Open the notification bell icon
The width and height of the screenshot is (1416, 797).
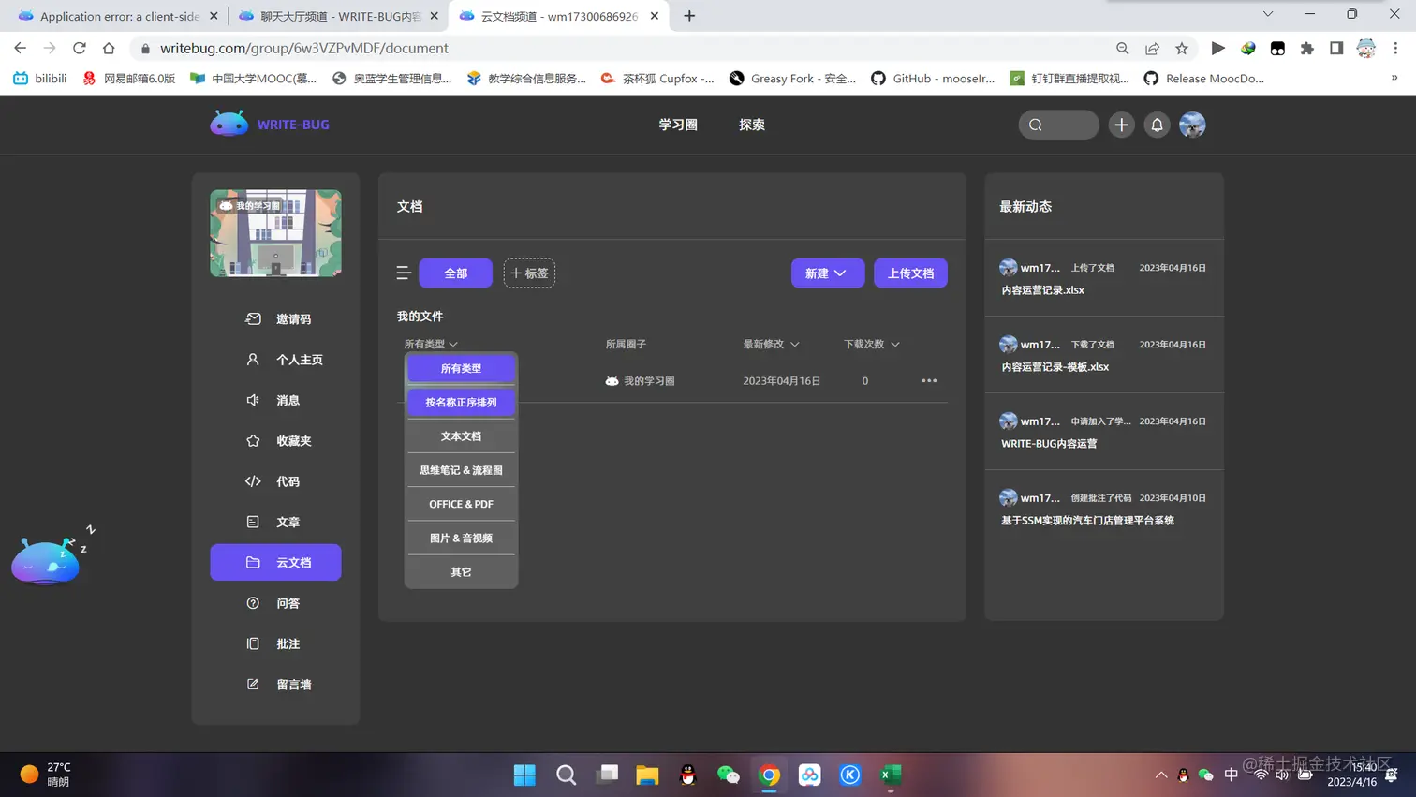pos(1157,125)
